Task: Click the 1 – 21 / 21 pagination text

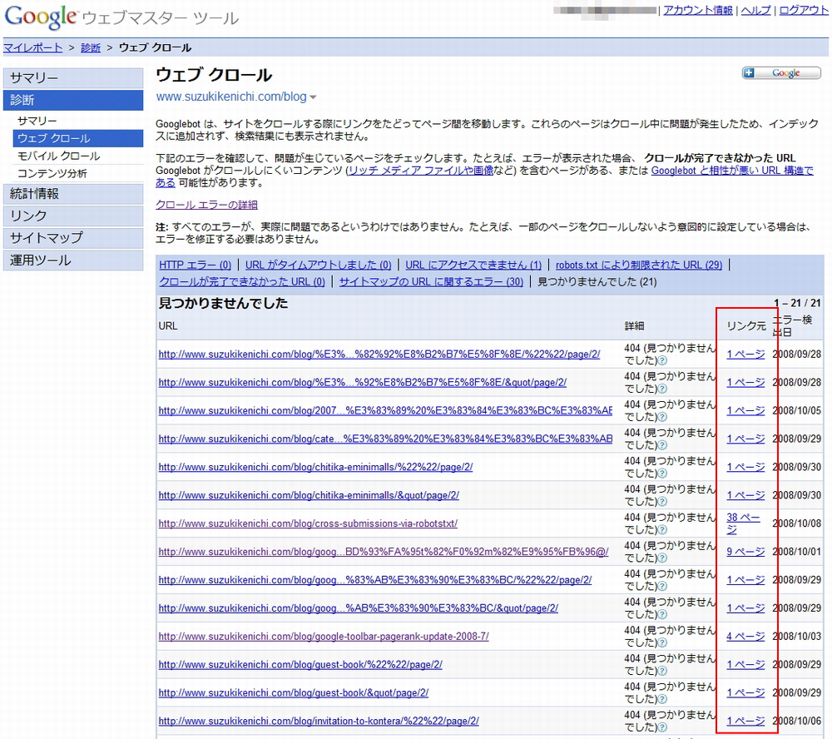Action: click(x=797, y=303)
